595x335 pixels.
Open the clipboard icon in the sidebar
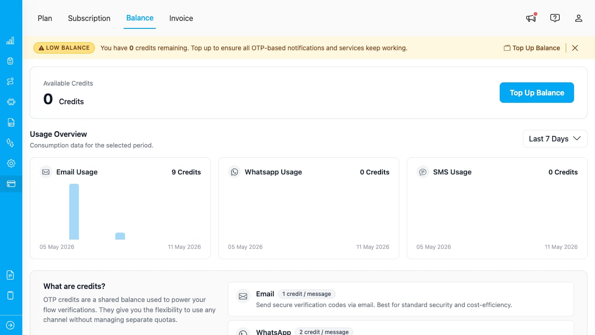tap(10, 61)
